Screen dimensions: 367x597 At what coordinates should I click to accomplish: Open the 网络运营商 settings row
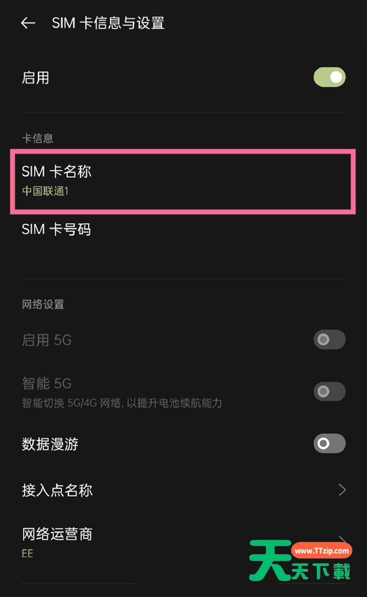coord(153,541)
